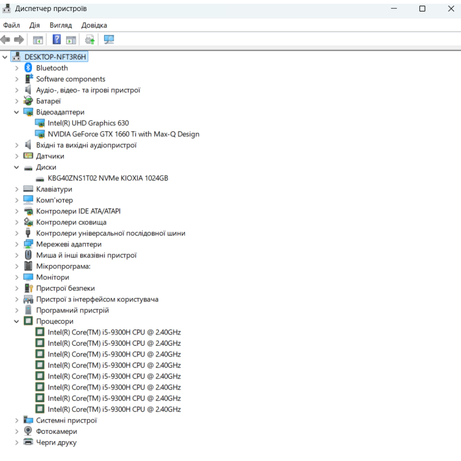
Task: Expand the Клавіатури category
Action: [17, 189]
